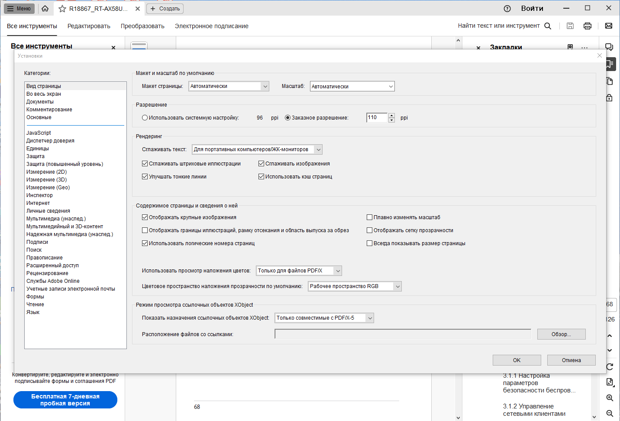Save the file with the diskette icon
The width and height of the screenshot is (620, 421).
click(570, 26)
